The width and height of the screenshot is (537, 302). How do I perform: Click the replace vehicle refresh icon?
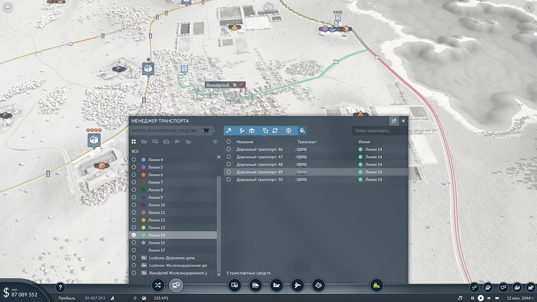[x=275, y=131]
